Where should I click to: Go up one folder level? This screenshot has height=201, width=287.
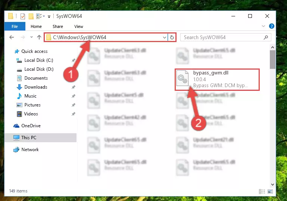(x=39, y=37)
